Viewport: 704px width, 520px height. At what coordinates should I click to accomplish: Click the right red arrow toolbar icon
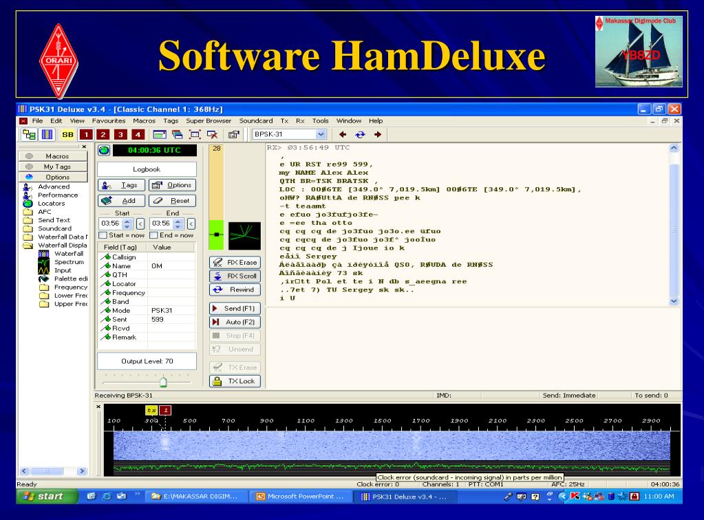(x=378, y=134)
